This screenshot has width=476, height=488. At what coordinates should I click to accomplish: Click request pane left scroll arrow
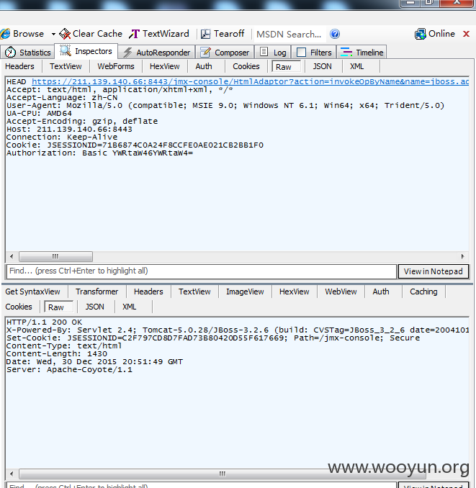(x=12, y=256)
